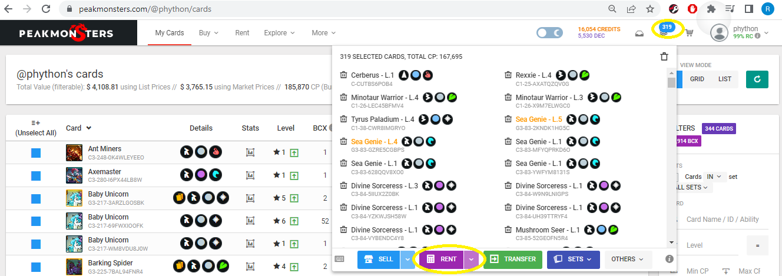This screenshot has height=276, width=782.
Task: Uncheck the Barking Spider row checkbox
Action: pos(35,267)
